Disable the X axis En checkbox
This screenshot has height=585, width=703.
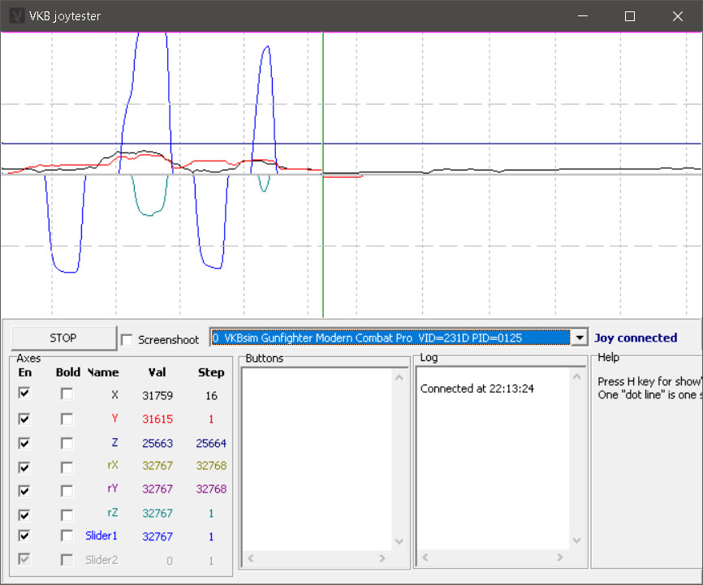(24, 394)
